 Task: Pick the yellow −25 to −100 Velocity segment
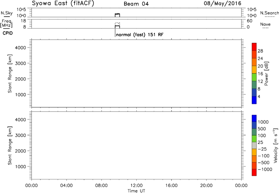tap(254, 152)
